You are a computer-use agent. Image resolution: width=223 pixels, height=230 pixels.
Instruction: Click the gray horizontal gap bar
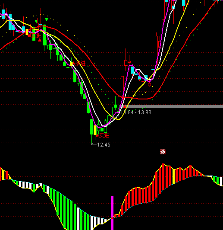pos(171,107)
